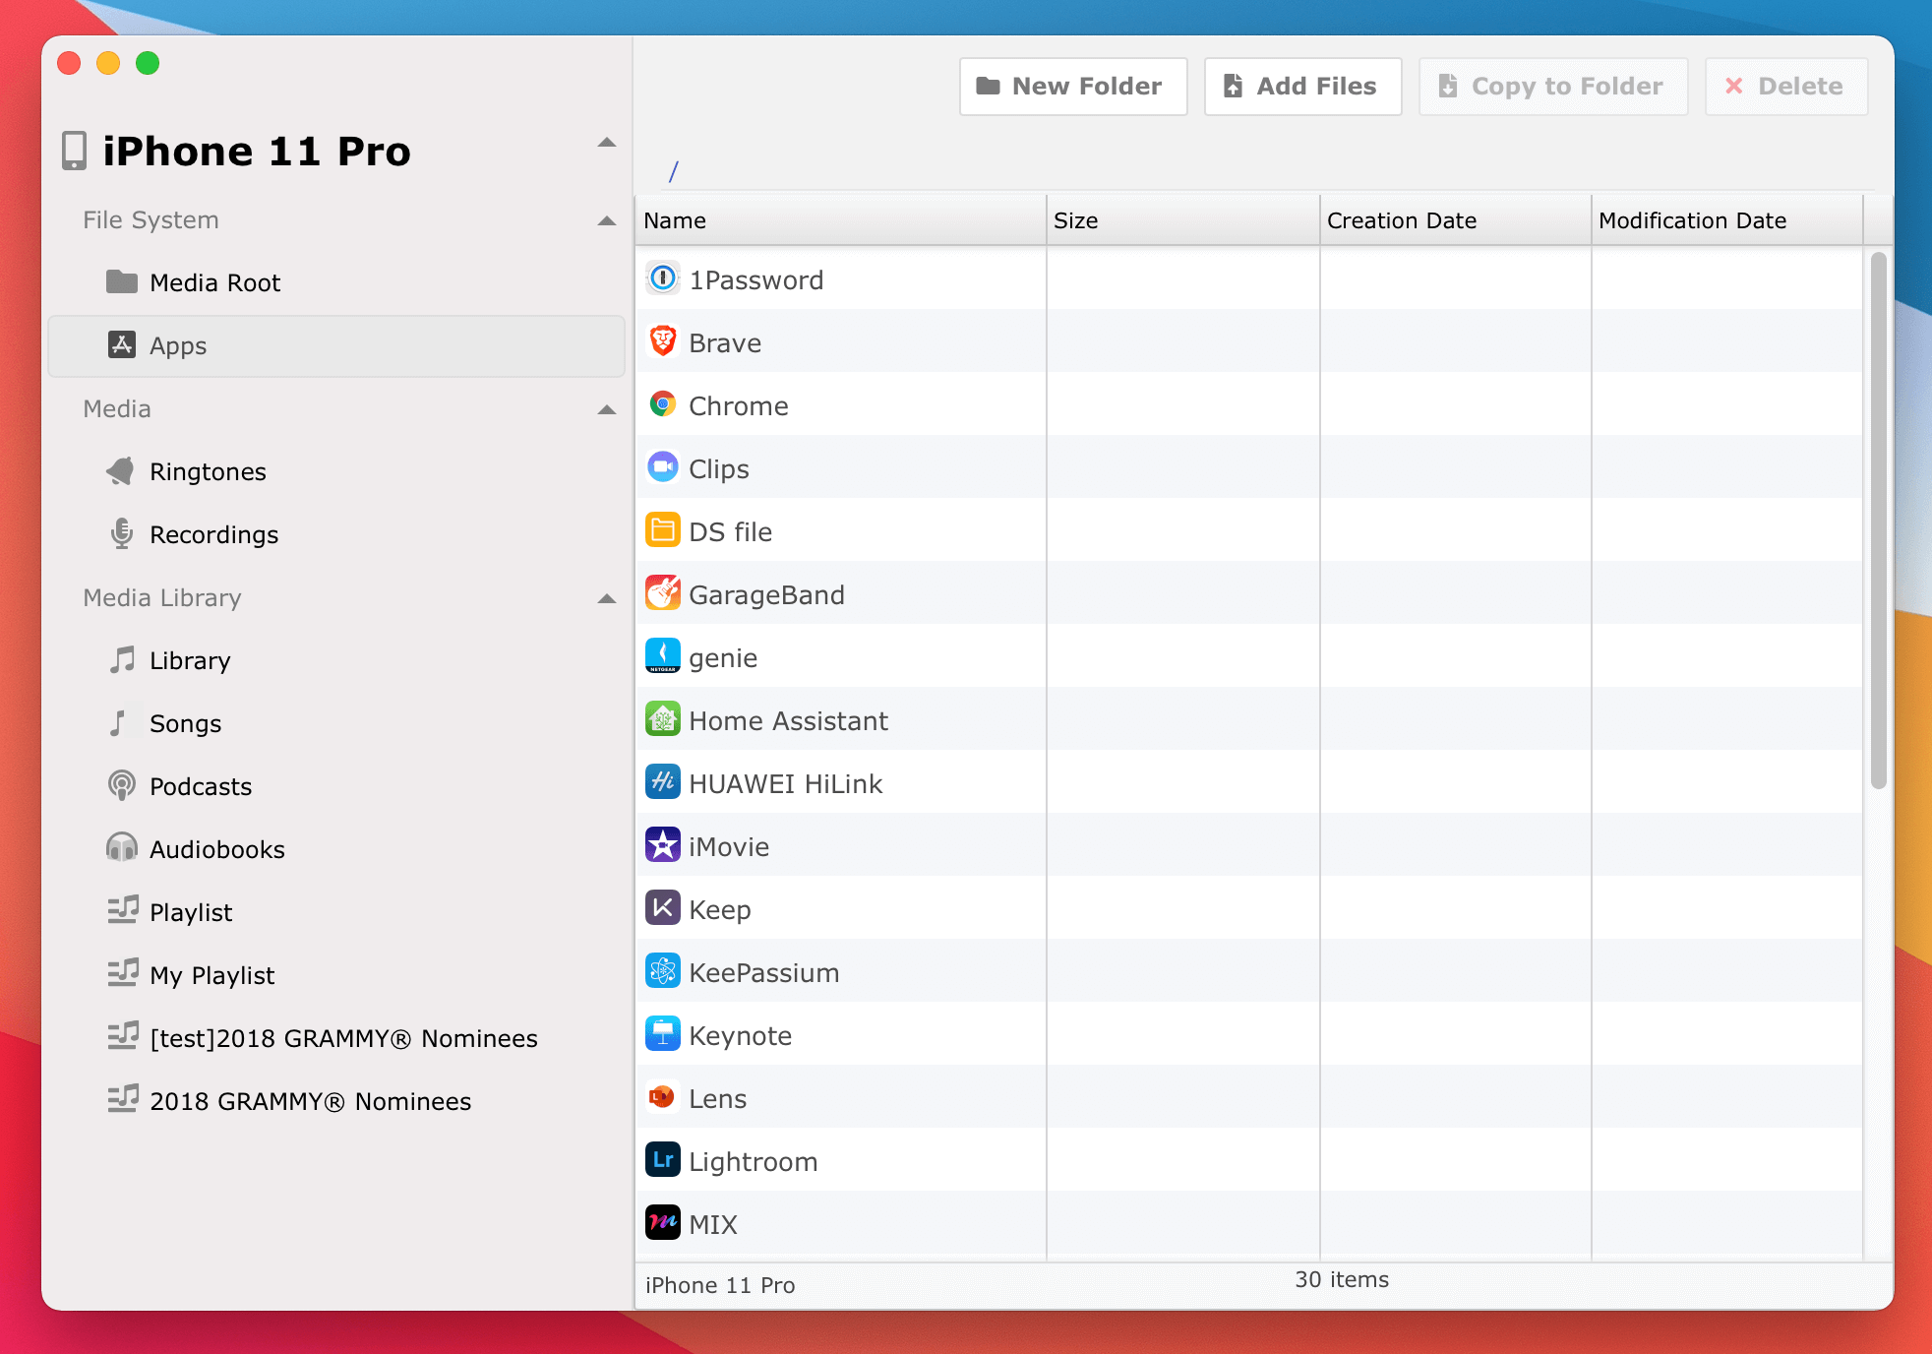Viewport: 1932px width, 1354px height.
Task: Select the GarageBand guitar icon
Action: (x=663, y=594)
